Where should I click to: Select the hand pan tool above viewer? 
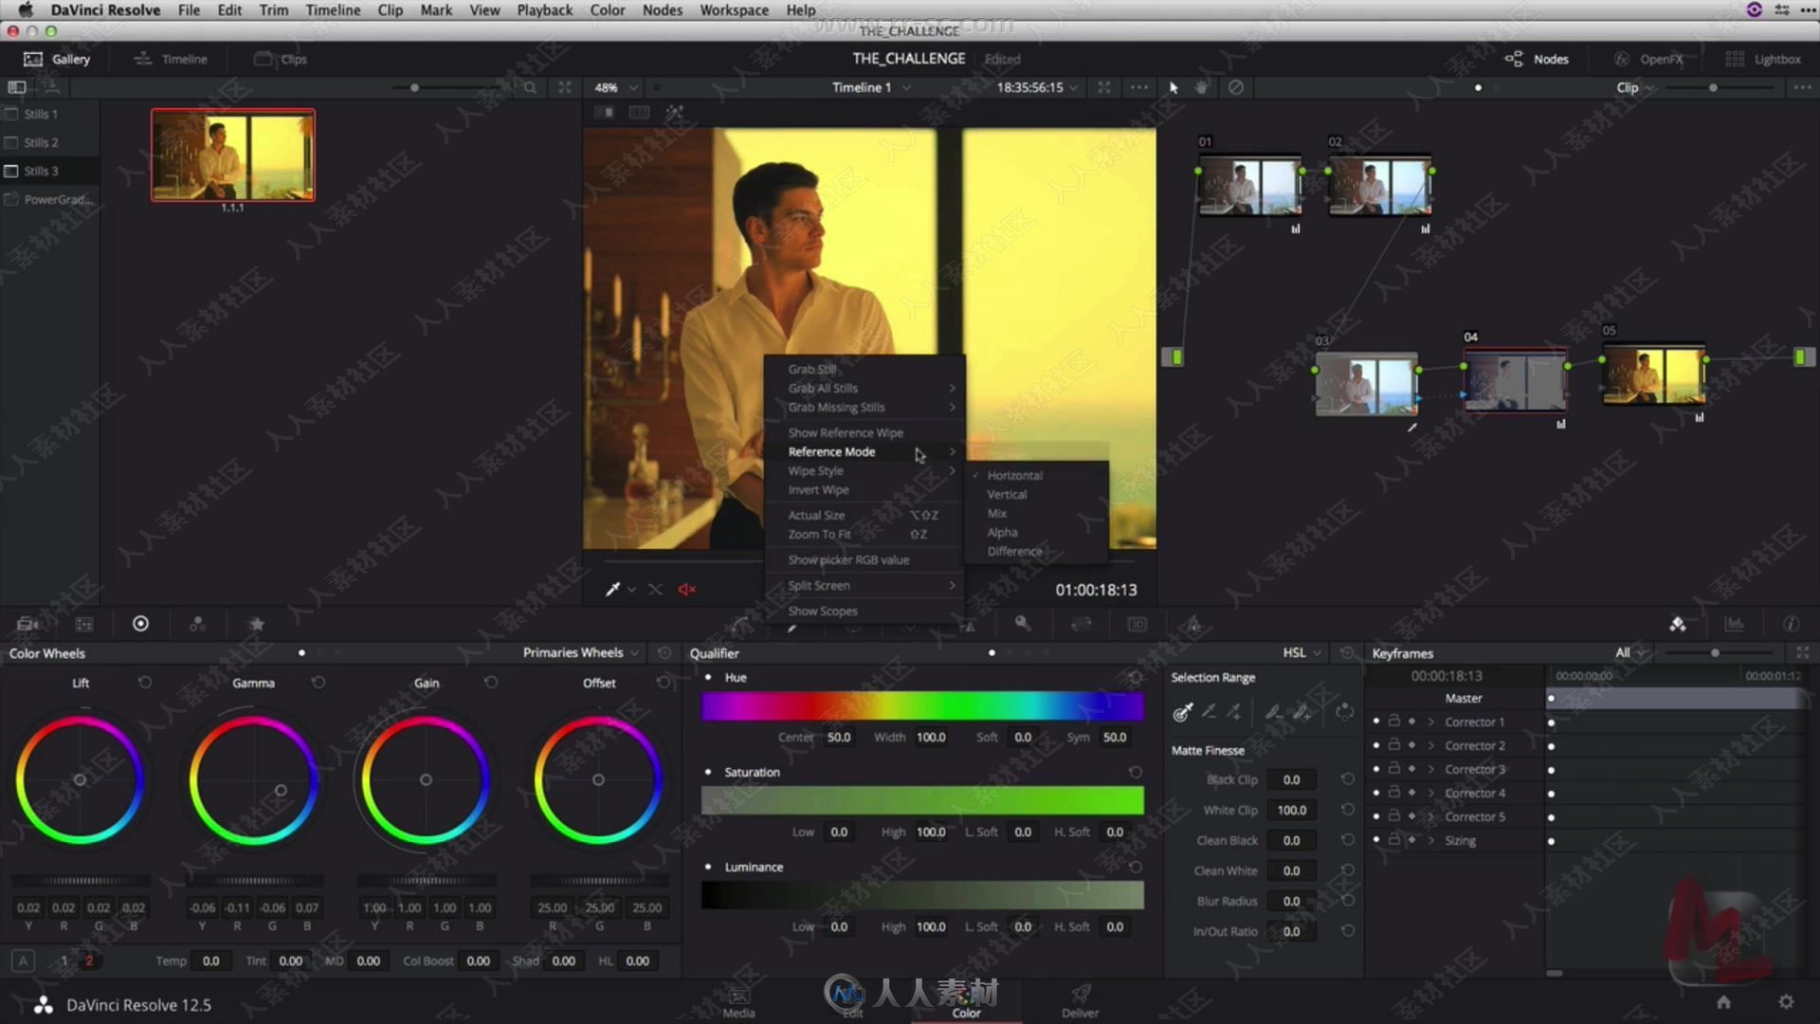tap(1202, 87)
